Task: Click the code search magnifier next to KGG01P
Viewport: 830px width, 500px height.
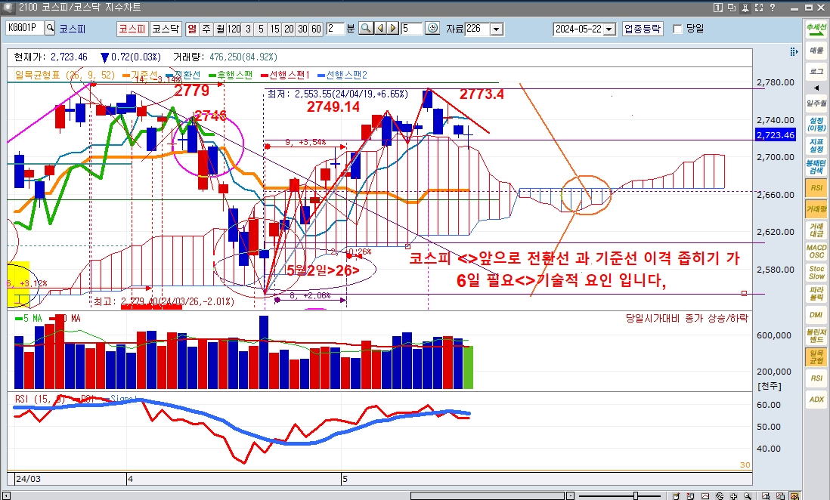Action: 50,28
